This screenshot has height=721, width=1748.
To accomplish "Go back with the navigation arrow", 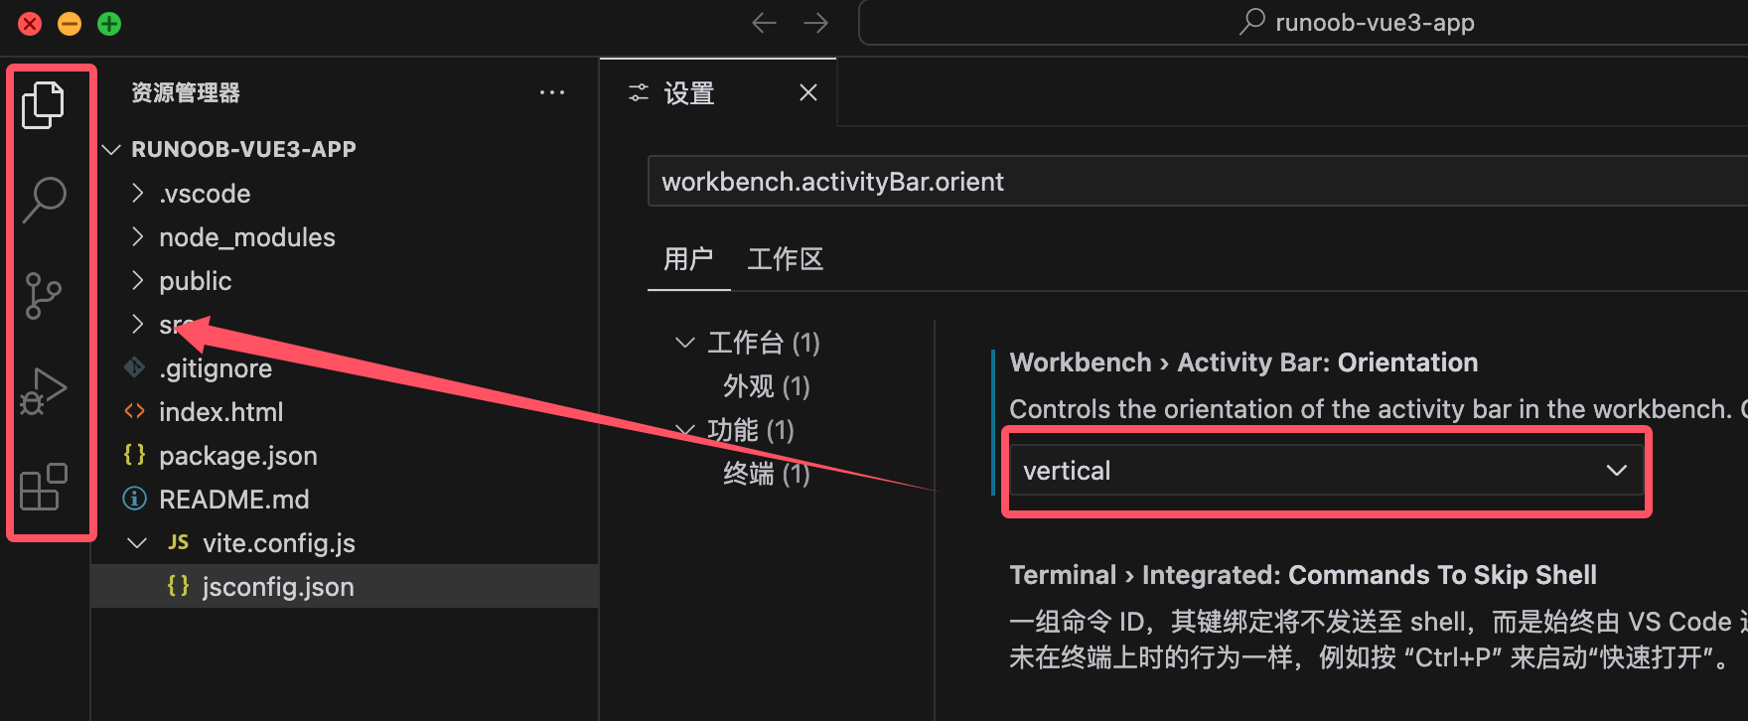I will click(764, 23).
